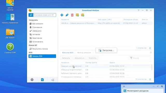Refresh the feed list beside '1 элементов'
Viewport: 166px width, 93px height.
[x=150, y=48]
